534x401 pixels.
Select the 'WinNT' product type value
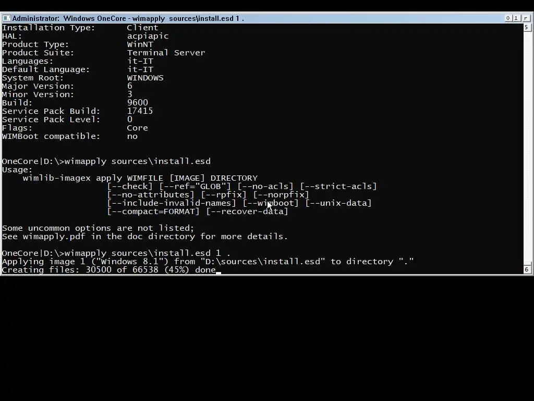pos(140,44)
